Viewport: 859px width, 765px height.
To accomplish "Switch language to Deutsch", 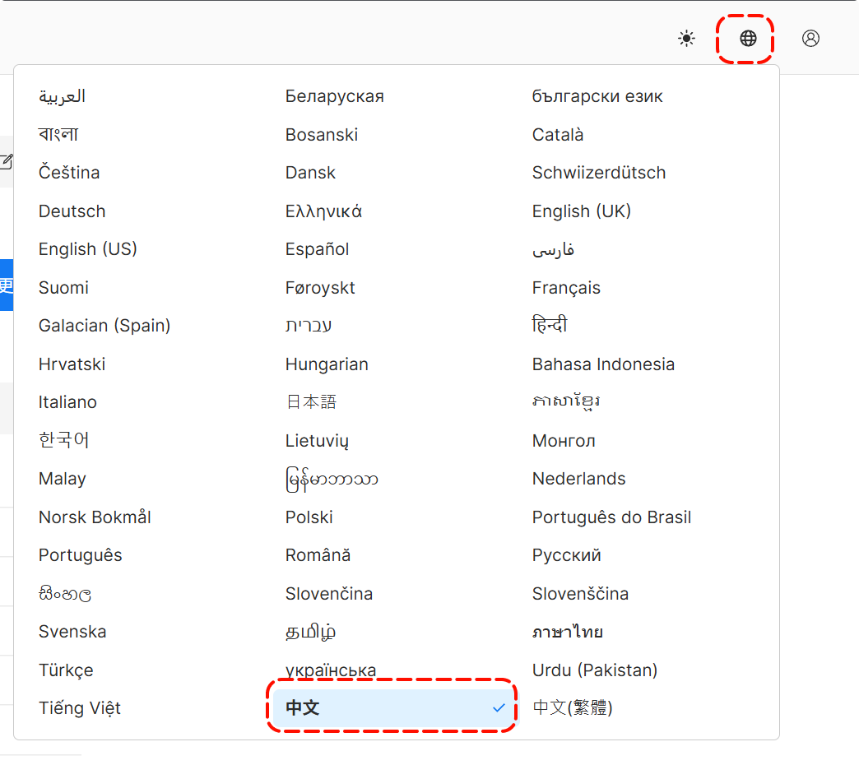I will pyautogui.click(x=72, y=211).
